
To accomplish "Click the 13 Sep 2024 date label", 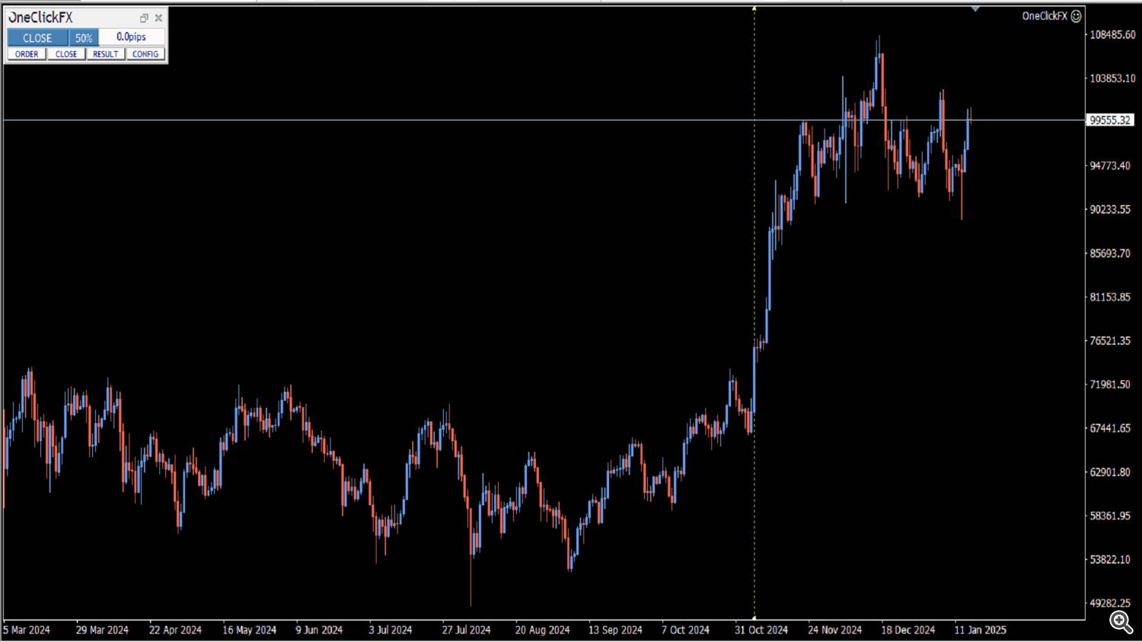I will coord(615,630).
